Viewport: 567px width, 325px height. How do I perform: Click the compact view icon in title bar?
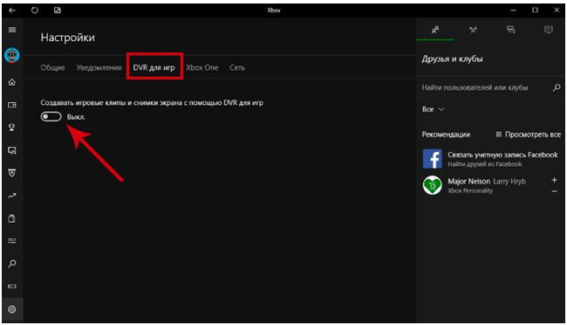point(57,10)
